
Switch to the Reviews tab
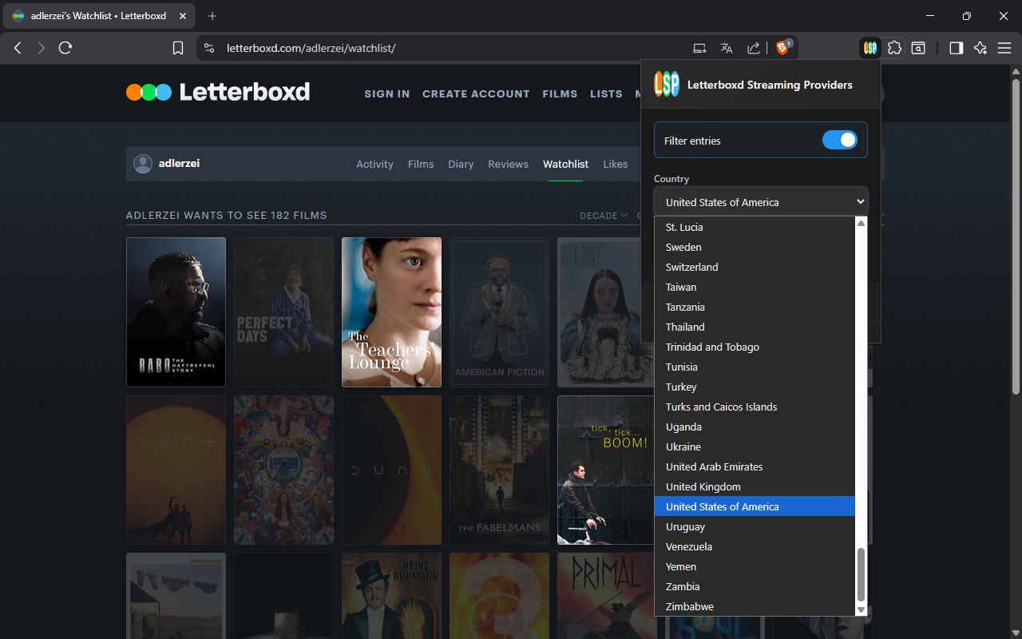pyautogui.click(x=508, y=164)
